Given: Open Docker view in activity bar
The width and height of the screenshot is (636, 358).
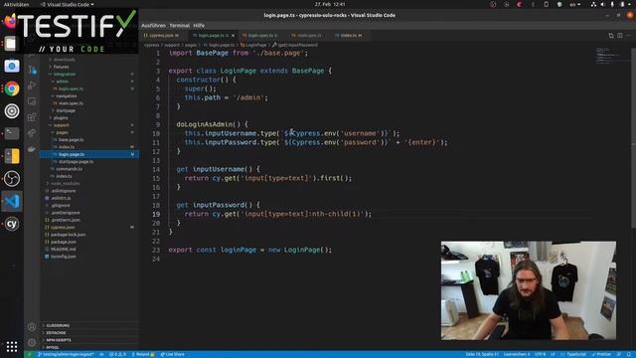Looking at the screenshot, I should (x=32, y=149).
